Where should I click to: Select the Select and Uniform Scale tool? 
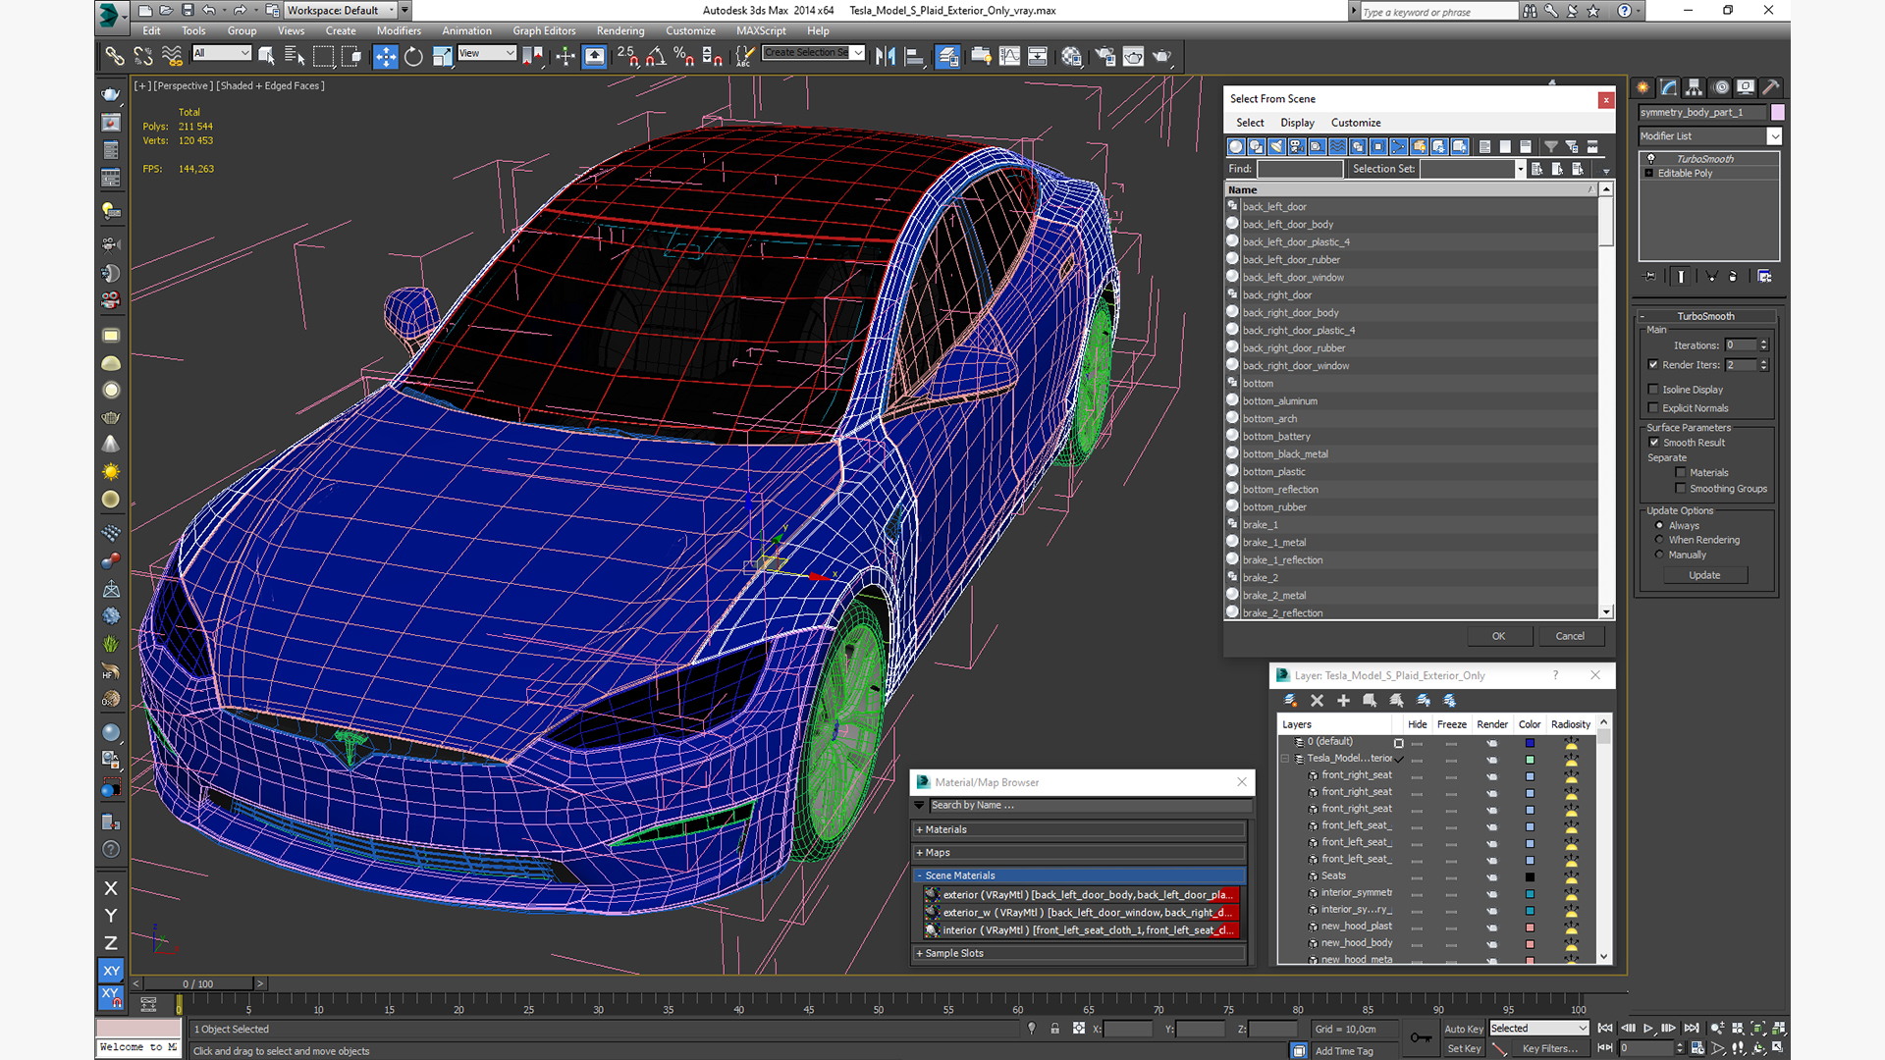point(442,56)
